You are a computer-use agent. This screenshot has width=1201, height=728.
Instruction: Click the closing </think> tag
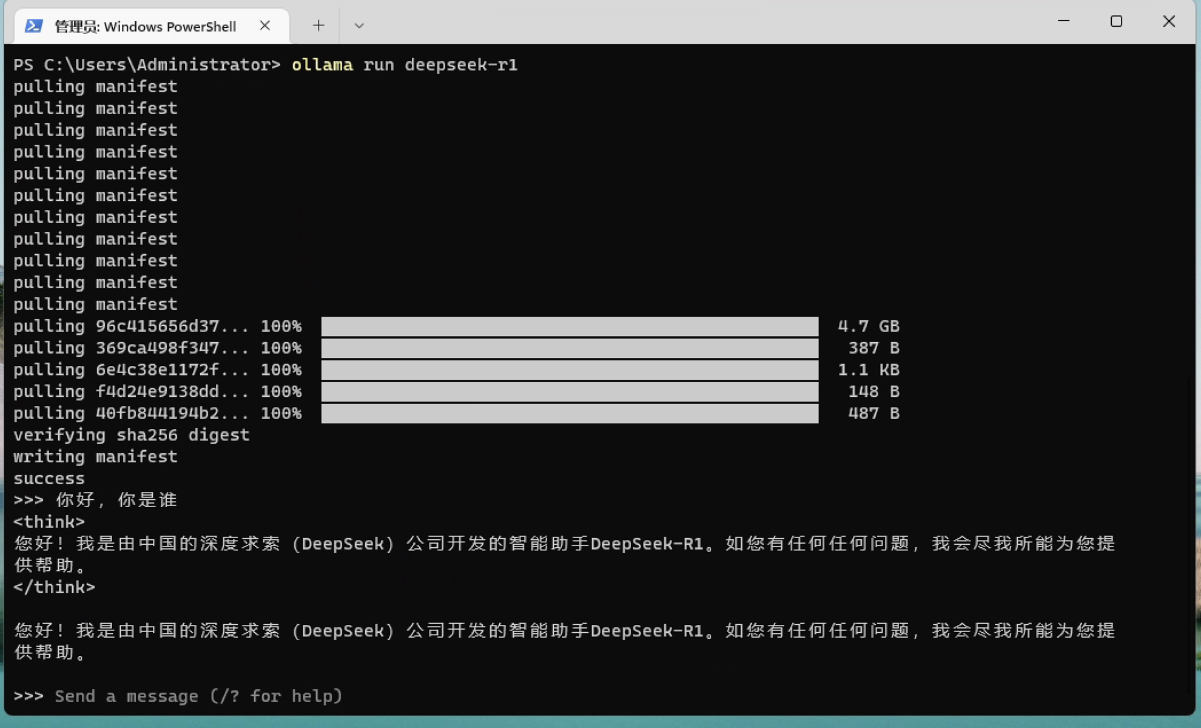pyautogui.click(x=55, y=587)
